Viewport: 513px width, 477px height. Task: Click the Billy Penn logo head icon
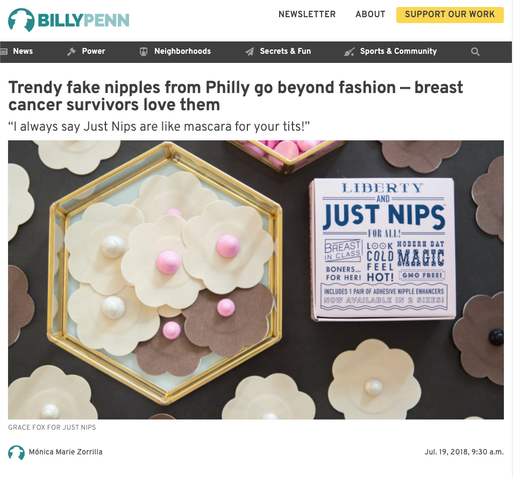(22, 20)
